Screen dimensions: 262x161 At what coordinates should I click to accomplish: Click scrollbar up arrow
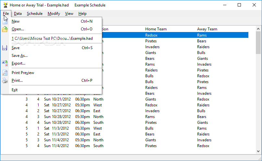pos(258,29)
